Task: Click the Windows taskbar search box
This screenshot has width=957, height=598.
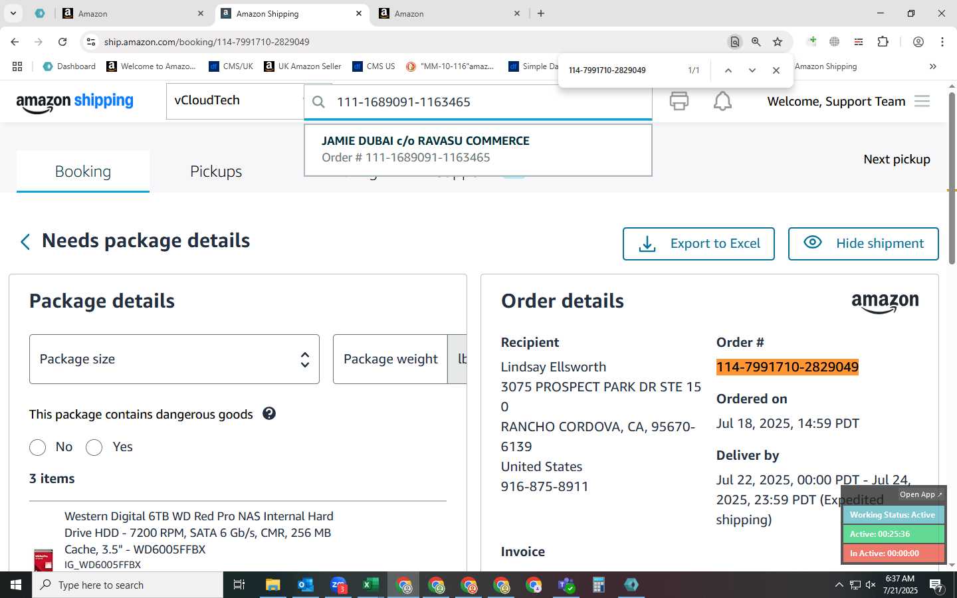Action: pos(128,585)
